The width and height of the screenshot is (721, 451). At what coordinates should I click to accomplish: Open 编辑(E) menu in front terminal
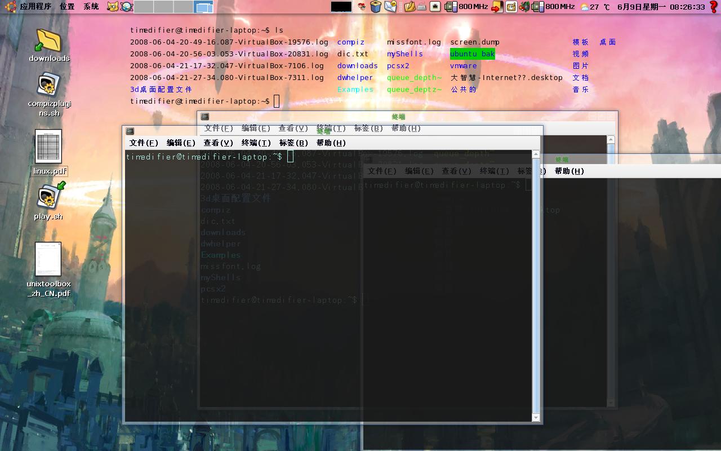point(181,143)
